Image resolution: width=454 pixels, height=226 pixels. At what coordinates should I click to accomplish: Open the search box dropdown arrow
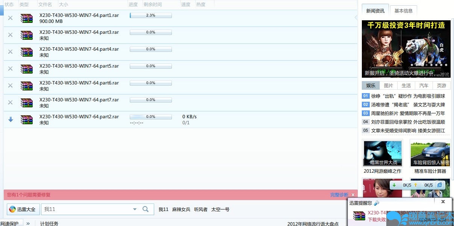135,209
